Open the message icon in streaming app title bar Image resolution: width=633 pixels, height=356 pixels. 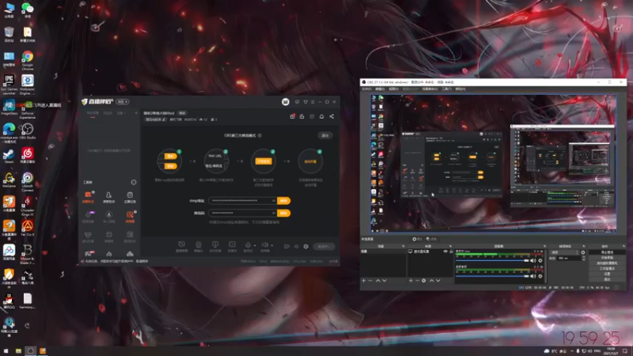pyautogui.click(x=298, y=102)
